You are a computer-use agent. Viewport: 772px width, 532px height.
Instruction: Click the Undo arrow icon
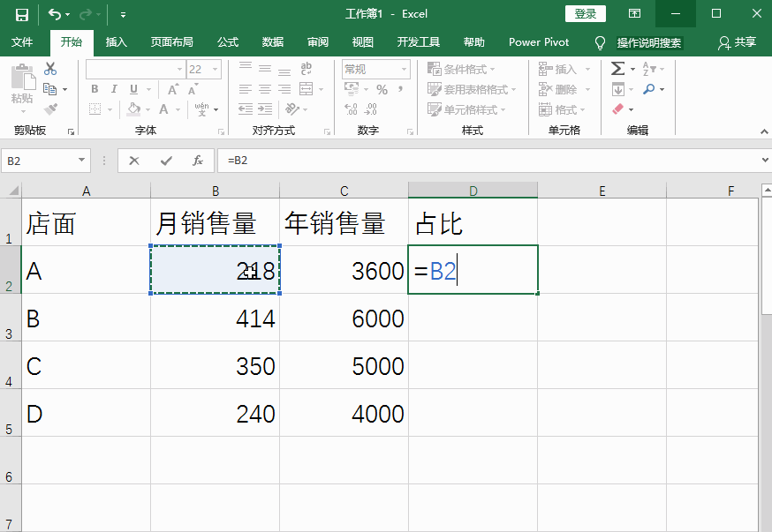pos(55,14)
